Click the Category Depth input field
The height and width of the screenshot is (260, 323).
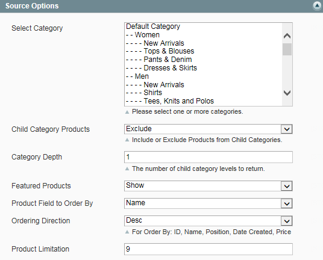pyautogui.click(x=209, y=157)
